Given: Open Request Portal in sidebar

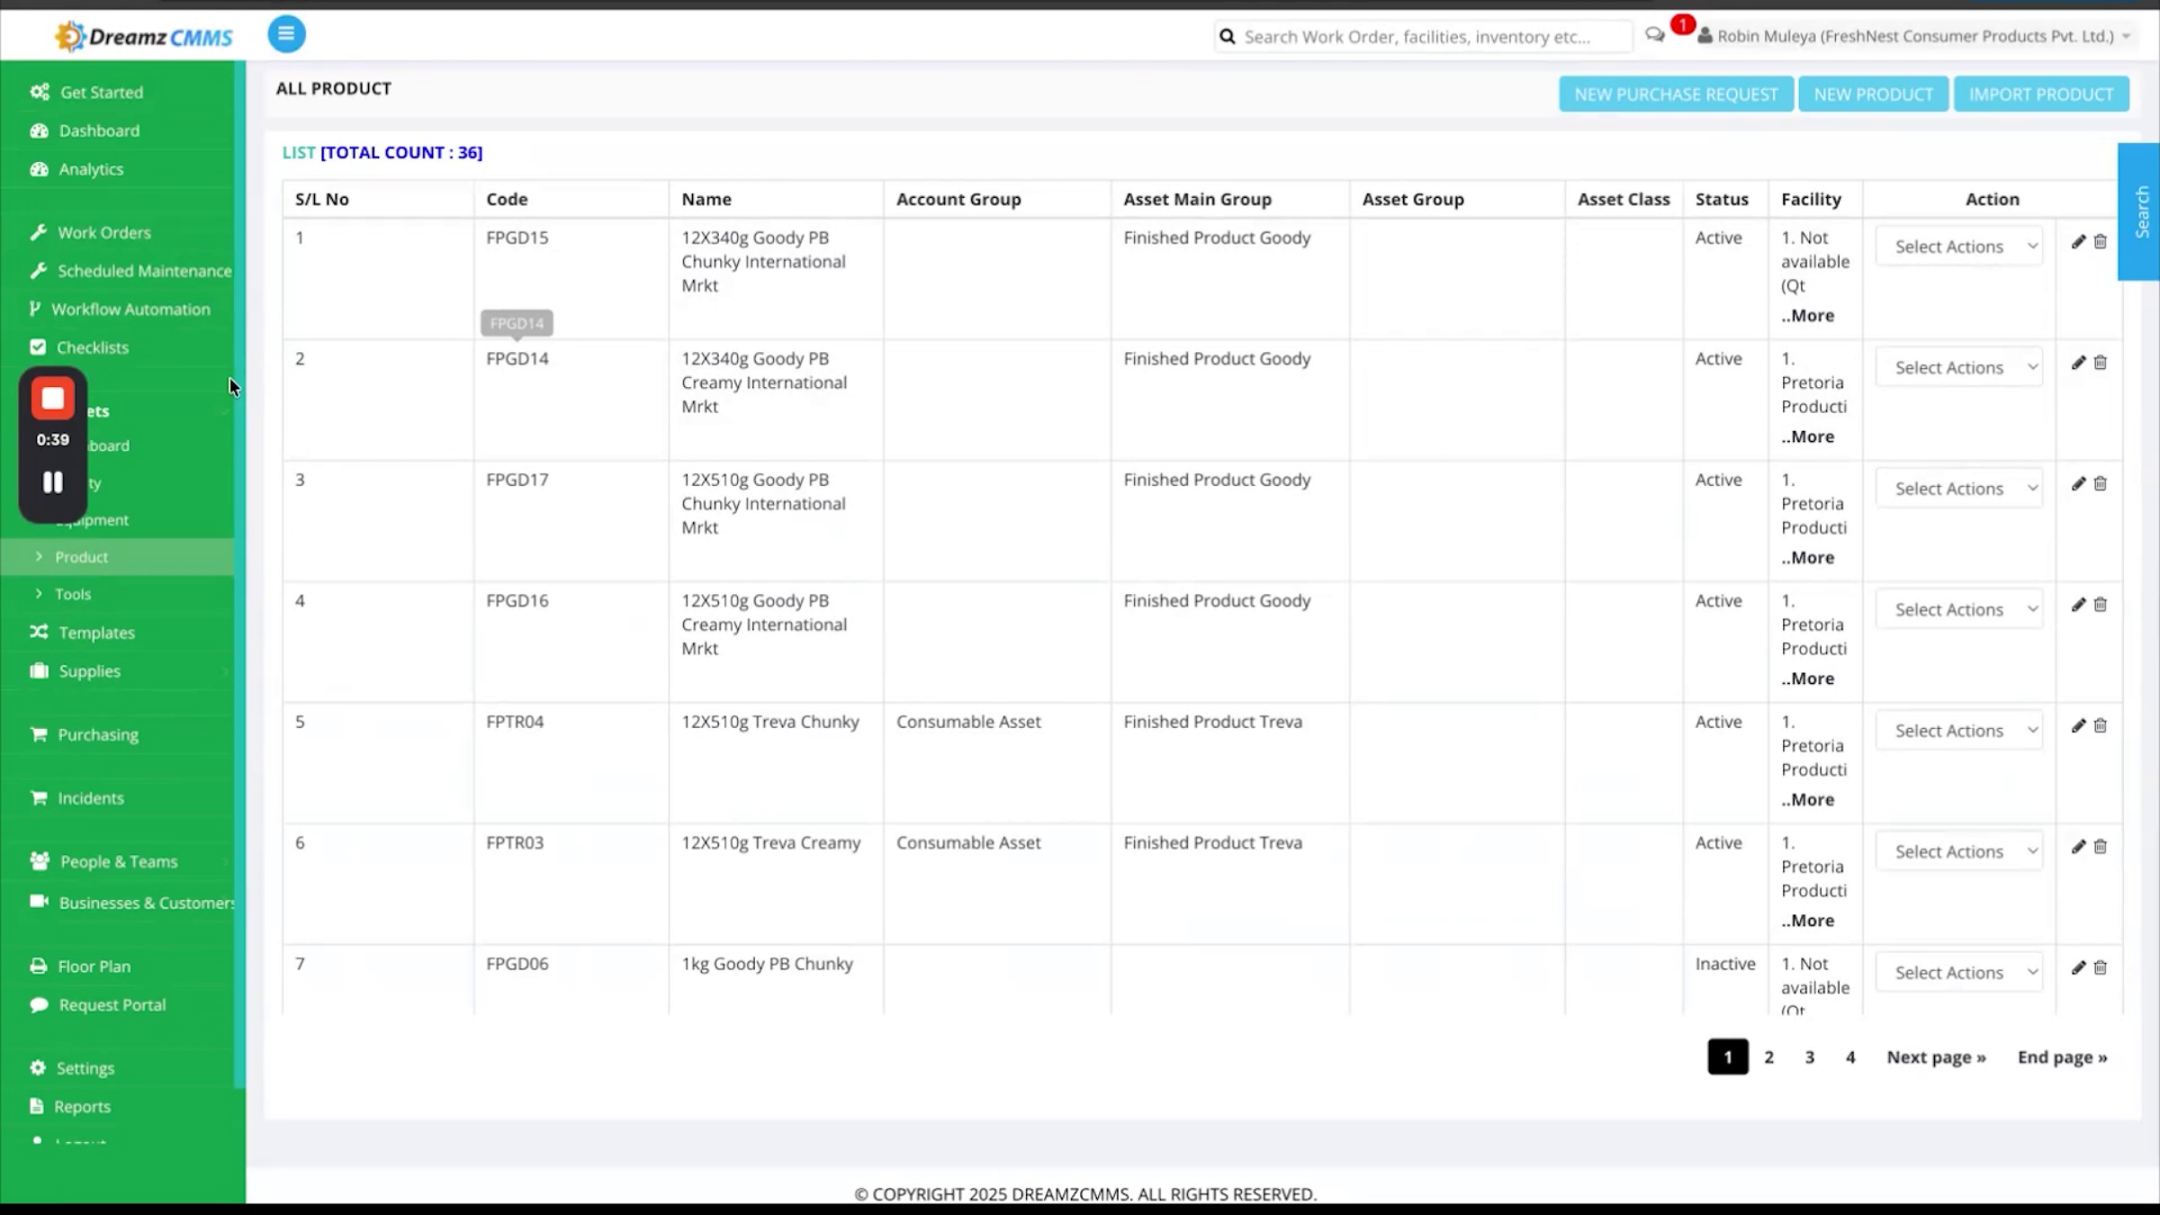Looking at the screenshot, I should pyautogui.click(x=112, y=1005).
